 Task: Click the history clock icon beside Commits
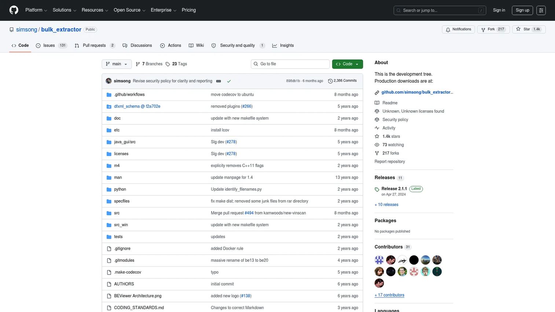[330, 81]
